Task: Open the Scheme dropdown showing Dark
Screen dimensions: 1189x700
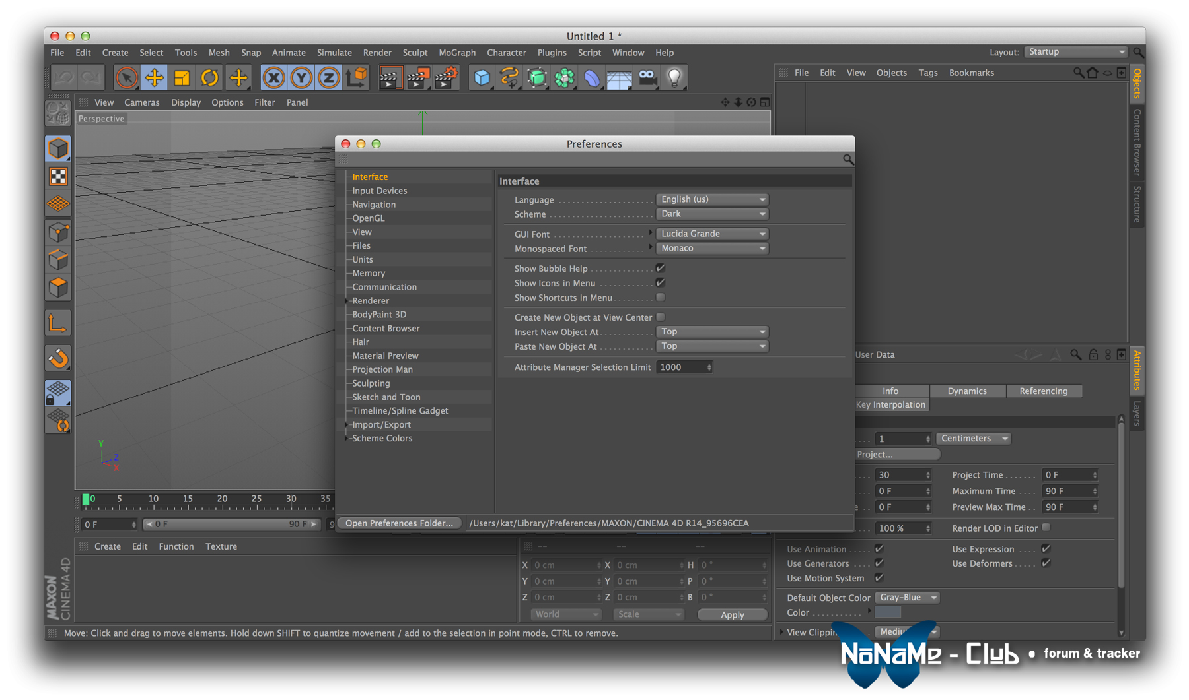Action: pos(712,214)
